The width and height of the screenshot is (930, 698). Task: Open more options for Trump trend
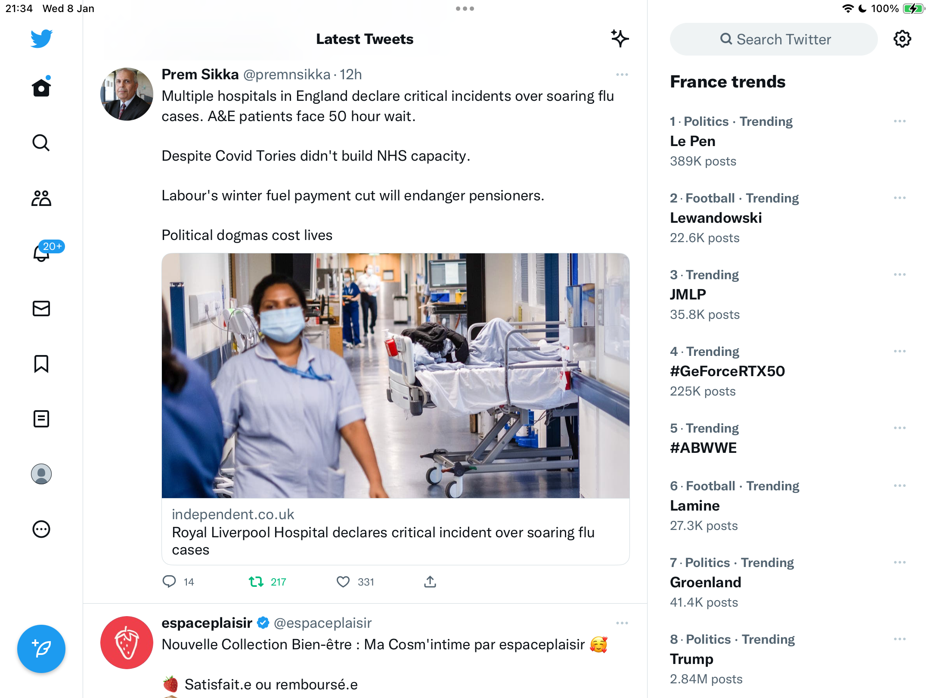coord(900,639)
